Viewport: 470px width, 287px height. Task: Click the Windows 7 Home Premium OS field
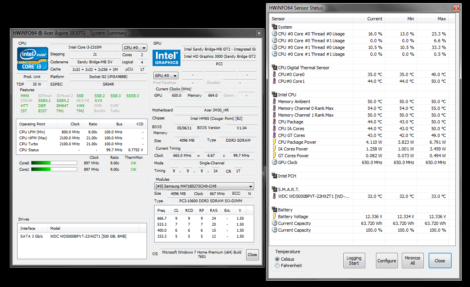pos(202,254)
